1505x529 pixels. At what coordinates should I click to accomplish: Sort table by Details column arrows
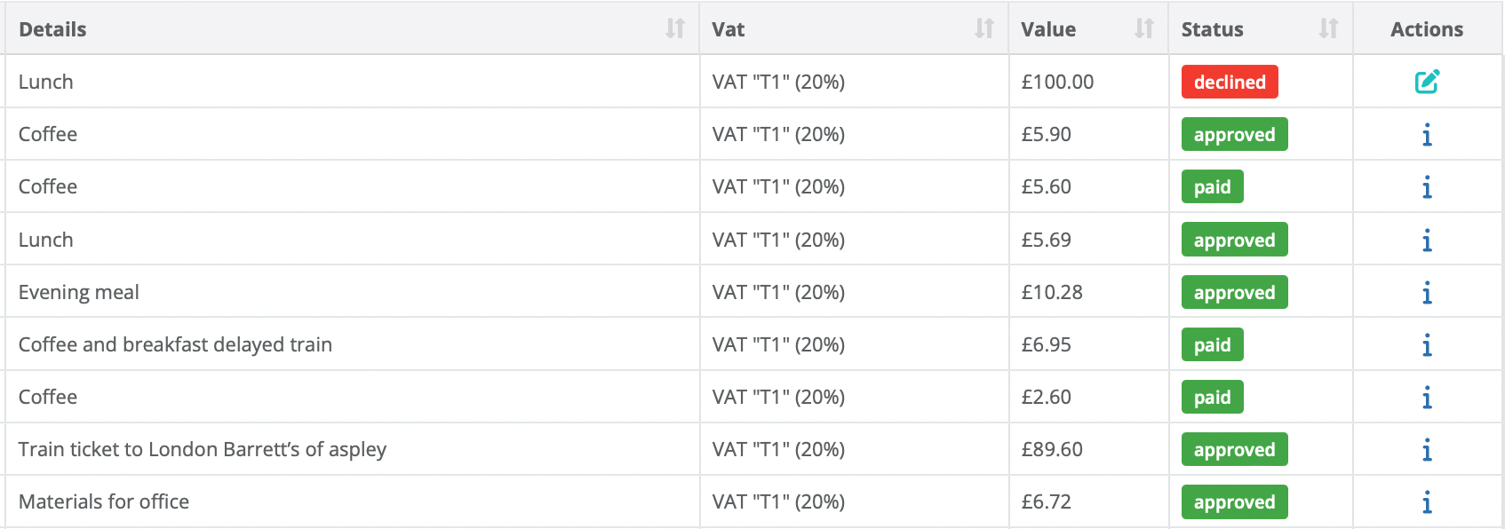[675, 29]
